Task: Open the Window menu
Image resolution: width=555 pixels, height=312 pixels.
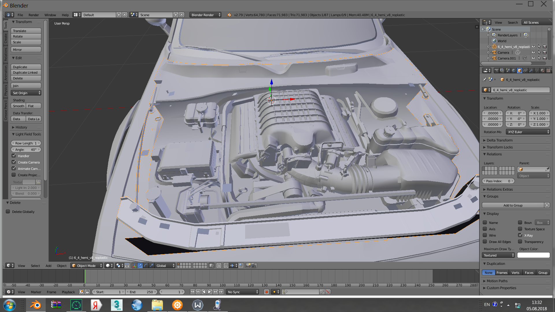Action: (50, 15)
